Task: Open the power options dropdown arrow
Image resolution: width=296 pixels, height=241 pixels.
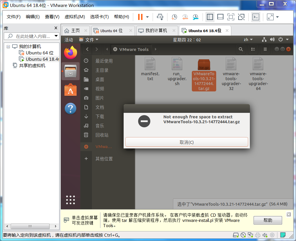Action: [147, 17]
